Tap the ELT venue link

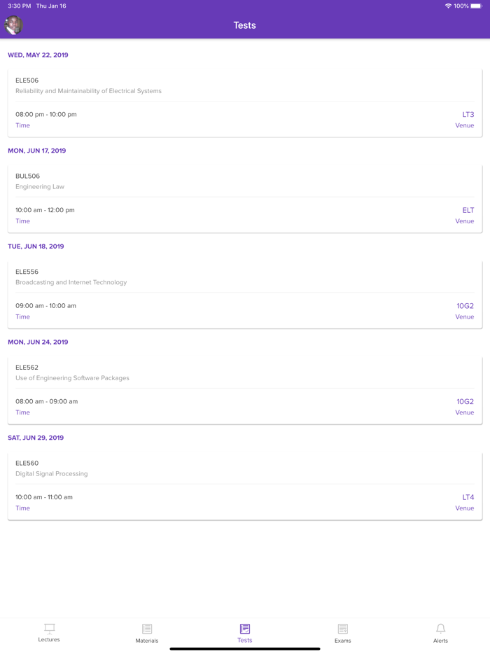(x=468, y=210)
